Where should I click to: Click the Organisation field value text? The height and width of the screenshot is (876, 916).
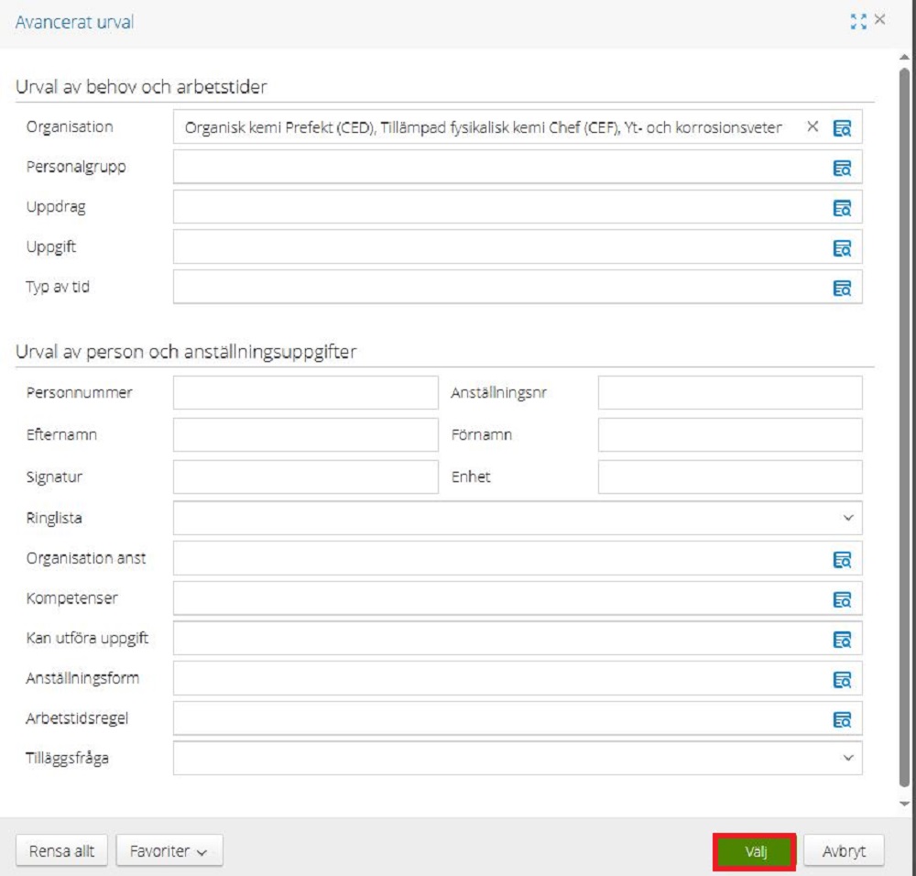click(x=483, y=127)
